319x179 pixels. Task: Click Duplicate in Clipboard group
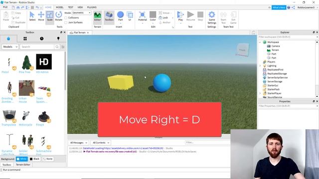click(x=18, y=22)
